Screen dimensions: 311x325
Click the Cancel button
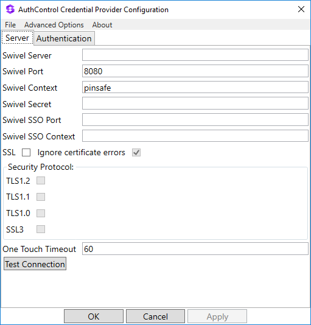(x=155, y=316)
